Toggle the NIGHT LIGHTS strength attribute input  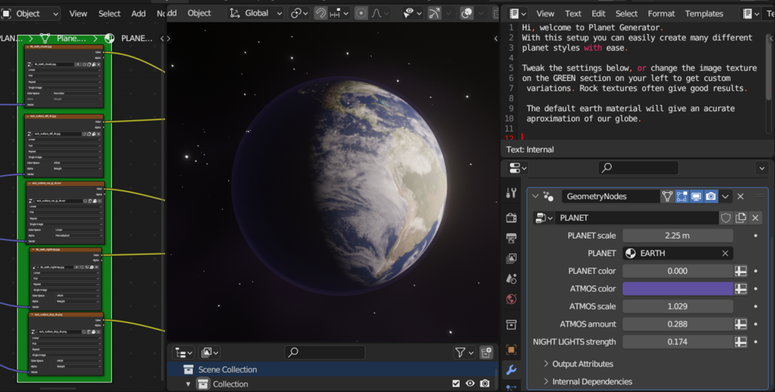(x=740, y=342)
